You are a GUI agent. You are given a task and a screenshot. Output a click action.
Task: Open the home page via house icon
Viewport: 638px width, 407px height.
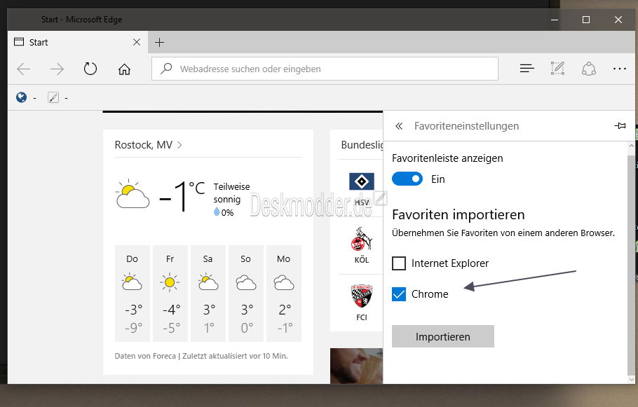coord(124,69)
